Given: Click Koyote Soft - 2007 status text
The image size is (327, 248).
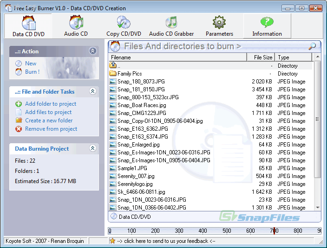Looking at the screenshot, I should point(45,241).
